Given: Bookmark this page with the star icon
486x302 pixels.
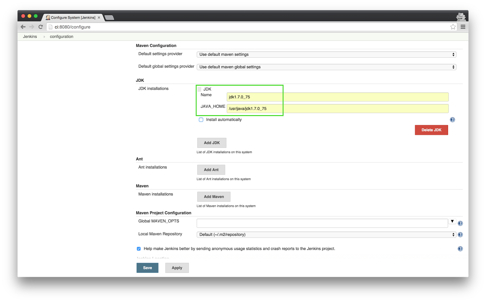Looking at the screenshot, I should [x=453, y=27].
